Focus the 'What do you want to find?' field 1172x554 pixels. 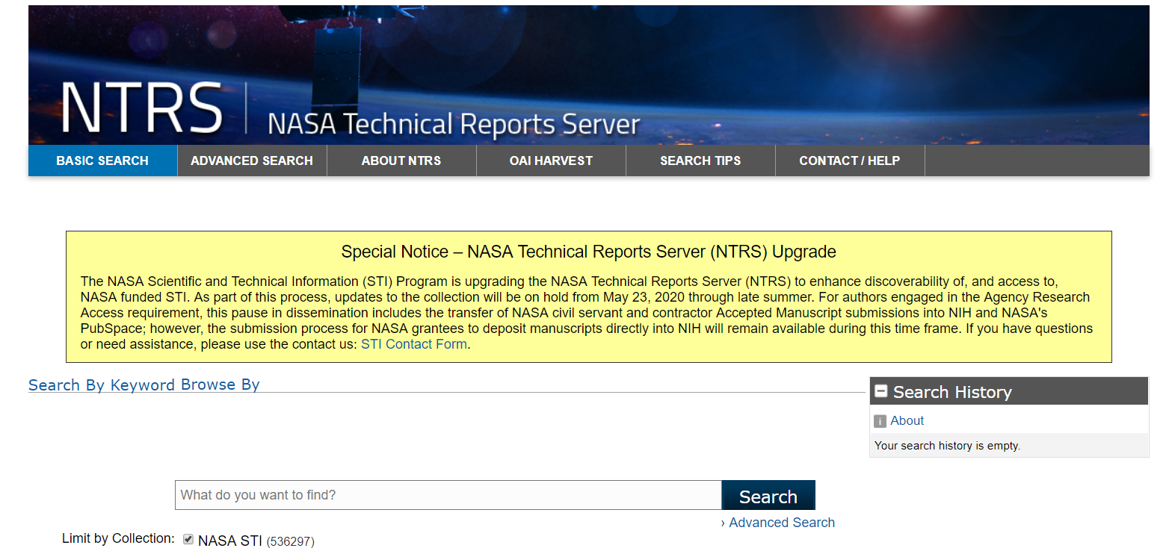pos(448,495)
